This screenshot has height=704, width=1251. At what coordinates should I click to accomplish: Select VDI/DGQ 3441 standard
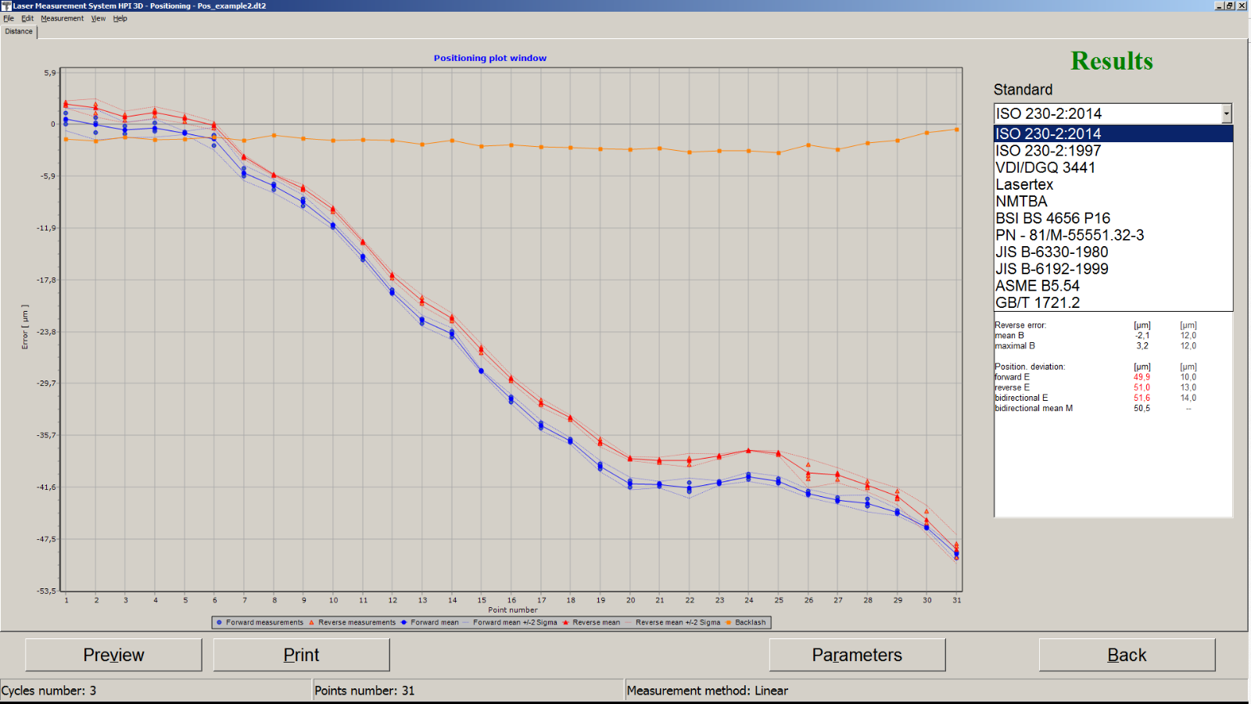pos(1113,167)
